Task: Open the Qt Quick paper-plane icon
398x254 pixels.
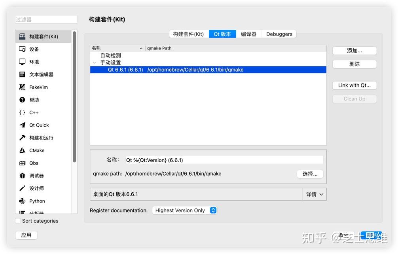Action: tap(22, 125)
